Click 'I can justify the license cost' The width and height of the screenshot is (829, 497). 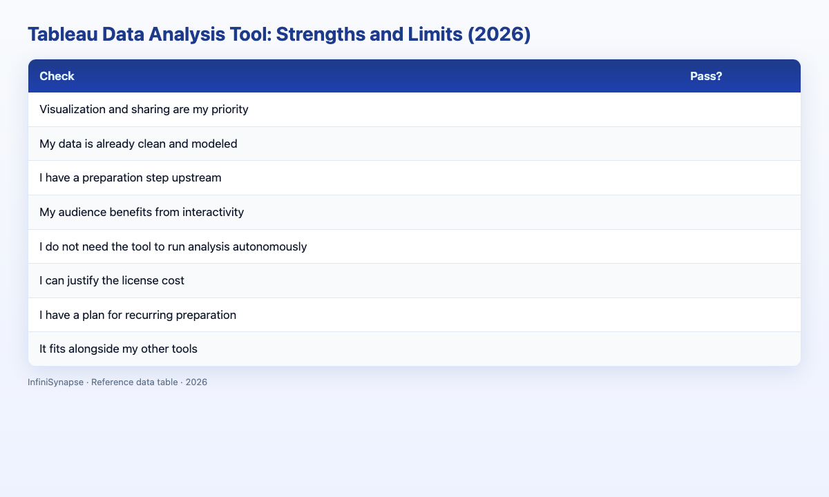[x=112, y=280]
